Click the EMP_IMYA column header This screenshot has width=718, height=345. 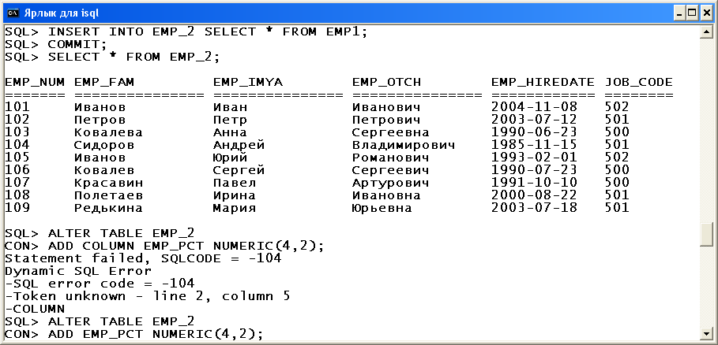248,83
